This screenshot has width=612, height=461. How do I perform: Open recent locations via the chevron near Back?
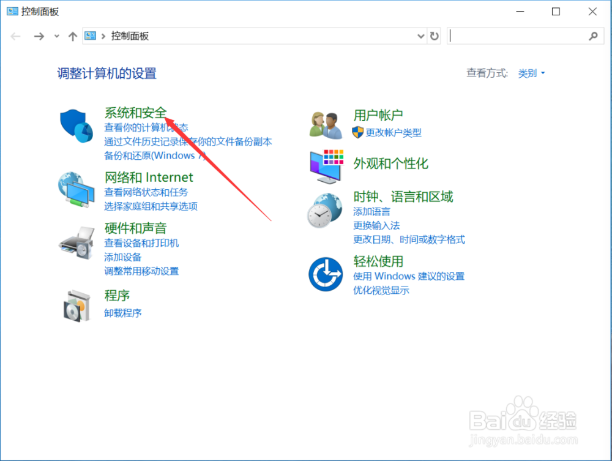click(56, 36)
